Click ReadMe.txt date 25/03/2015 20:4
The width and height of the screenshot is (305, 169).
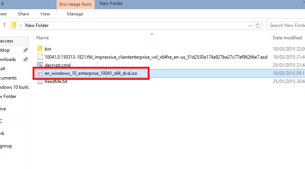click(x=289, y=81)
